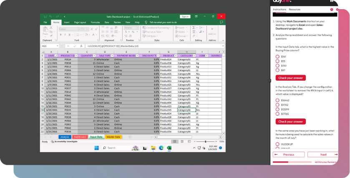
Task: Undo last action in Excel
Action: click(50, 17)
